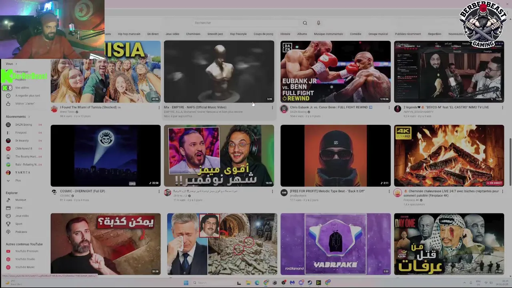Play the COSMIC - OVERNIGHT (Full EP) thumbnail
The image size is (512, 288).
pyautogui.click(x=106, y=156)
